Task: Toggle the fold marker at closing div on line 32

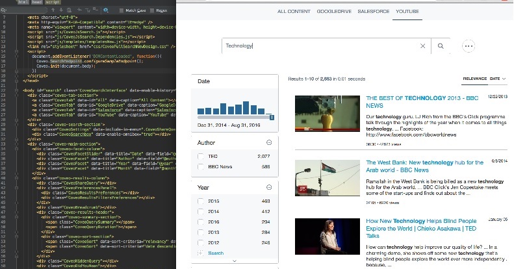Action: pos(16,139)
